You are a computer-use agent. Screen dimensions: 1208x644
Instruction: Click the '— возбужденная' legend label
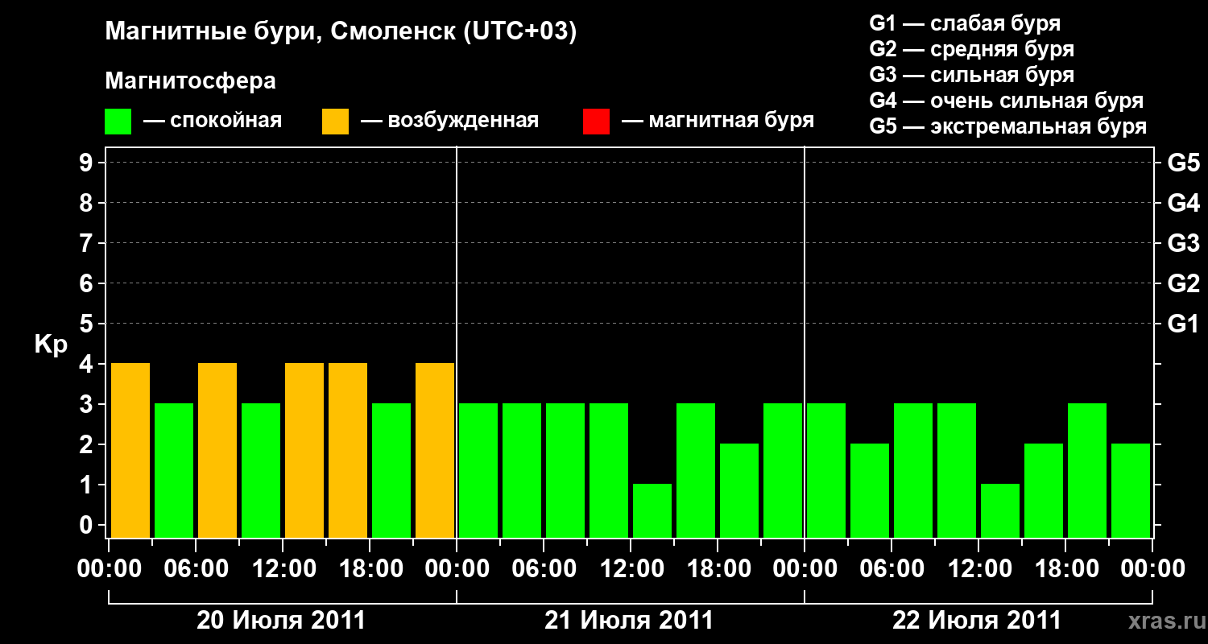click(450, 121)
